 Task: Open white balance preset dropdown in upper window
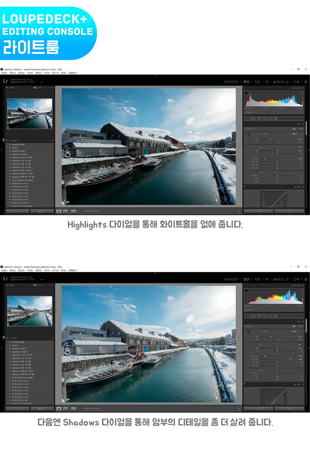click(296, 134)
